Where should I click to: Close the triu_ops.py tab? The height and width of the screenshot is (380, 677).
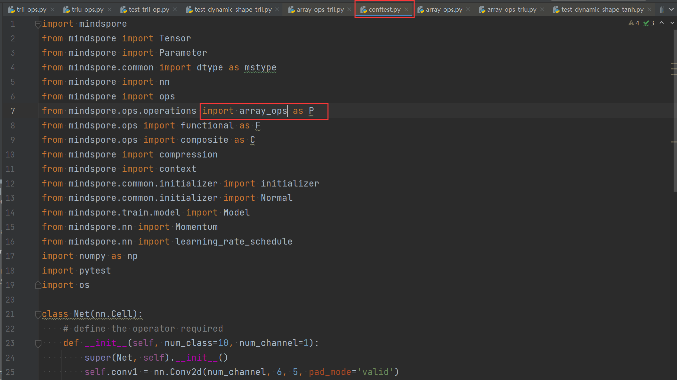[x=109, y=9]
